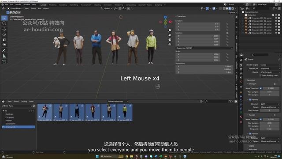Switch to the Geometry Nodes workspace tab

[x=145, y=5]
